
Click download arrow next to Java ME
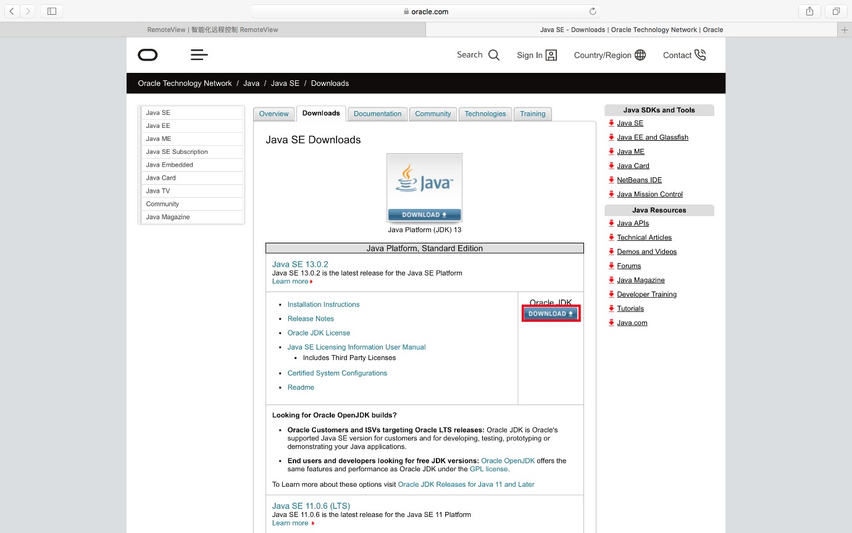coord(611,151)
